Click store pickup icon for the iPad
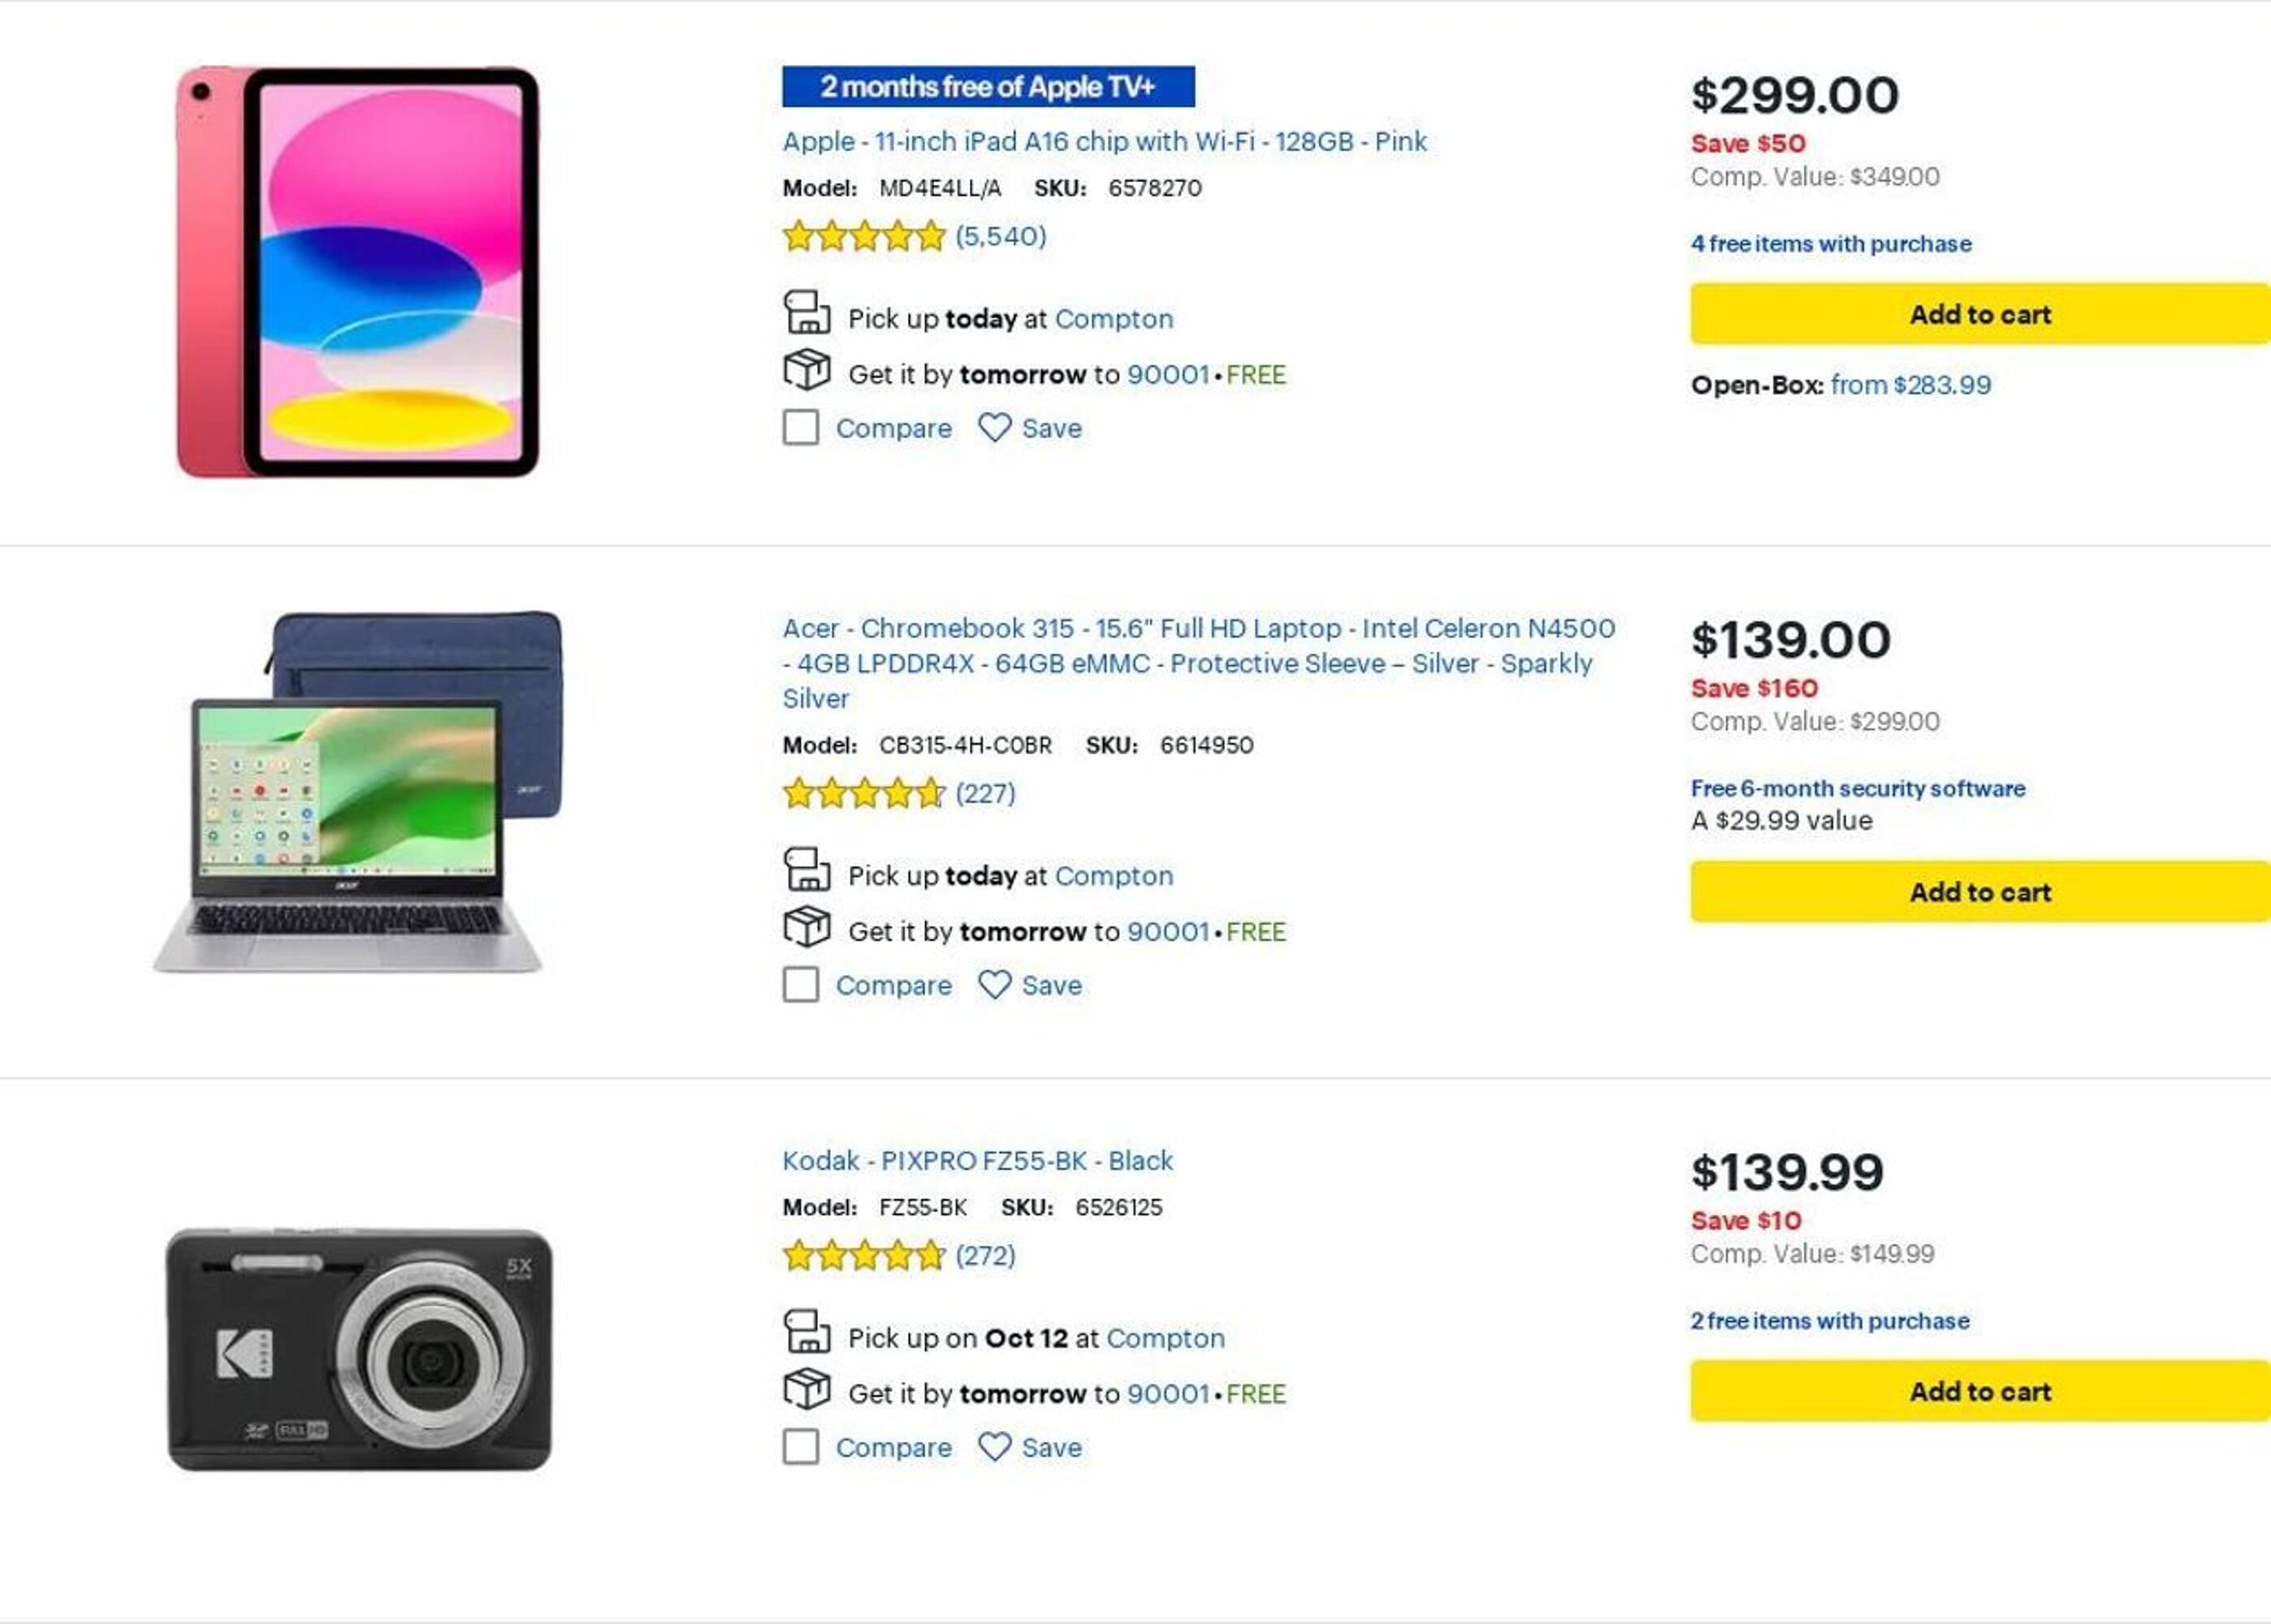Viewport: 2271px width, 1624px height. point(806,313)
